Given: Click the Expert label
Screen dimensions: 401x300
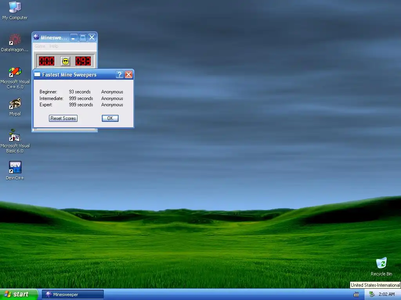Looking at the screenshot, I should [46, 105].
